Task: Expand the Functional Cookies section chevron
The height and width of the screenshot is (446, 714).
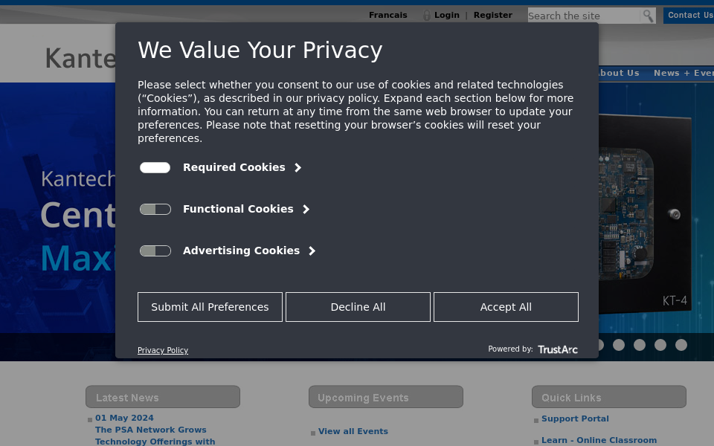Action: (306, 210)
